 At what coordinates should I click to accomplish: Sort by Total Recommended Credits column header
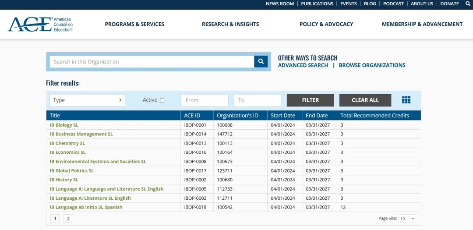pyautogui.click(x=374, y=115)
